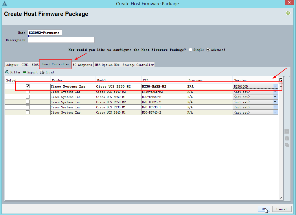Switch to the BIOS tab

click(x=35, y=65)
